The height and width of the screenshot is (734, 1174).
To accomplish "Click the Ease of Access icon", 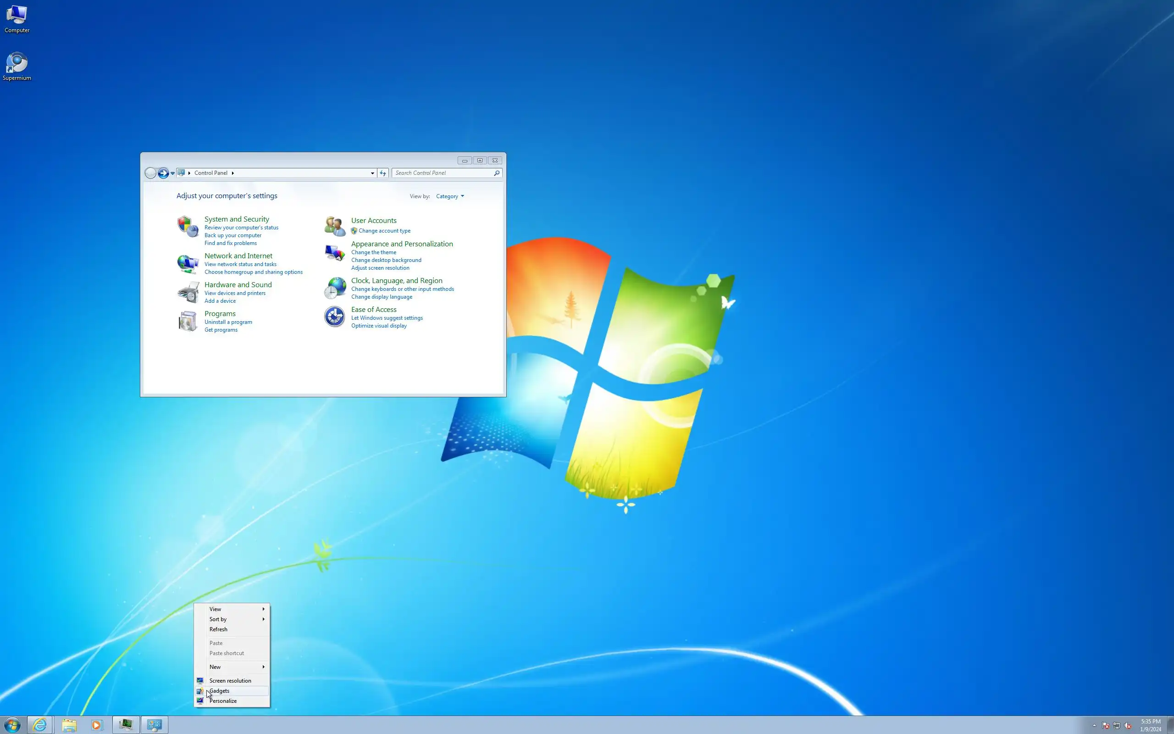I will [335, 317].
